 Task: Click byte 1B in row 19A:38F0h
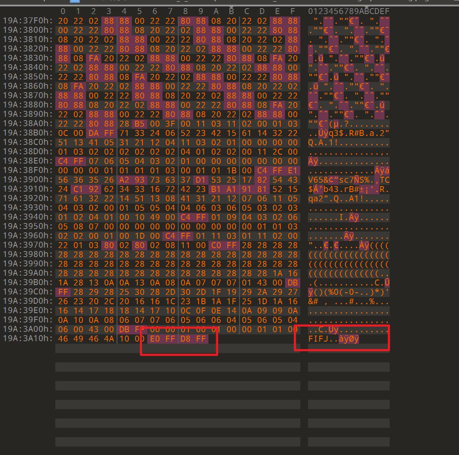click(231, 170)
